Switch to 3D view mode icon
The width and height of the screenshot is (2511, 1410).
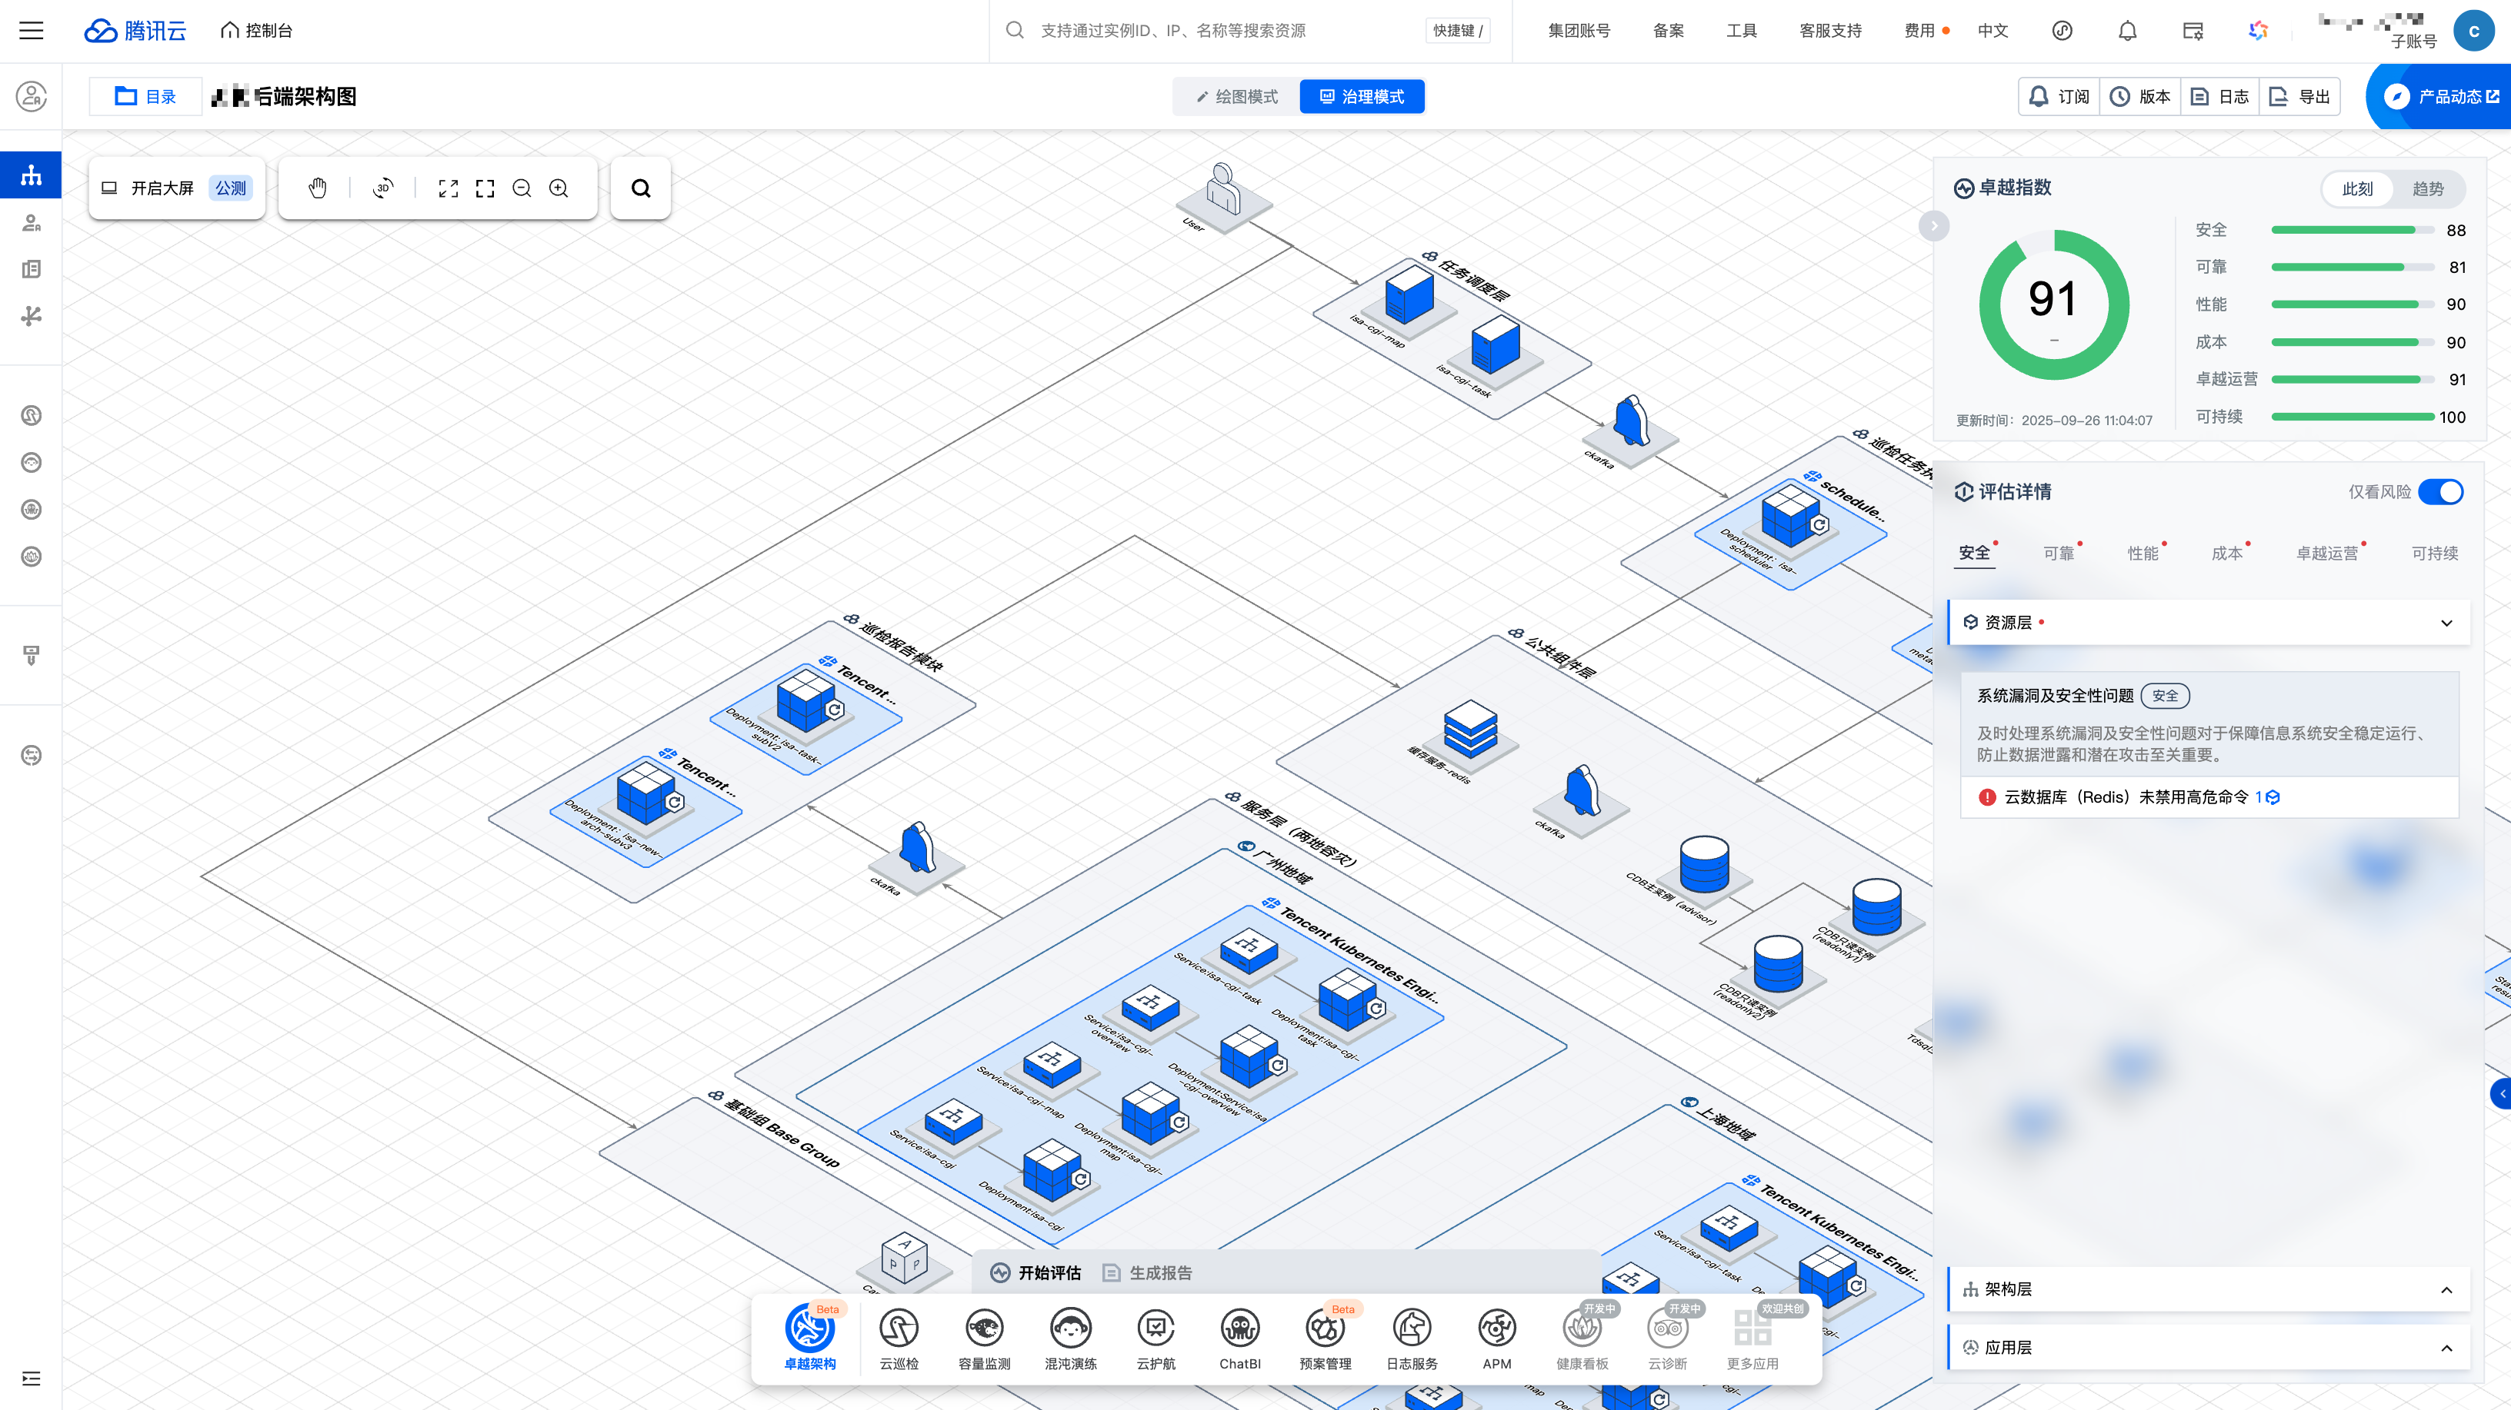[x=383, y=188]
